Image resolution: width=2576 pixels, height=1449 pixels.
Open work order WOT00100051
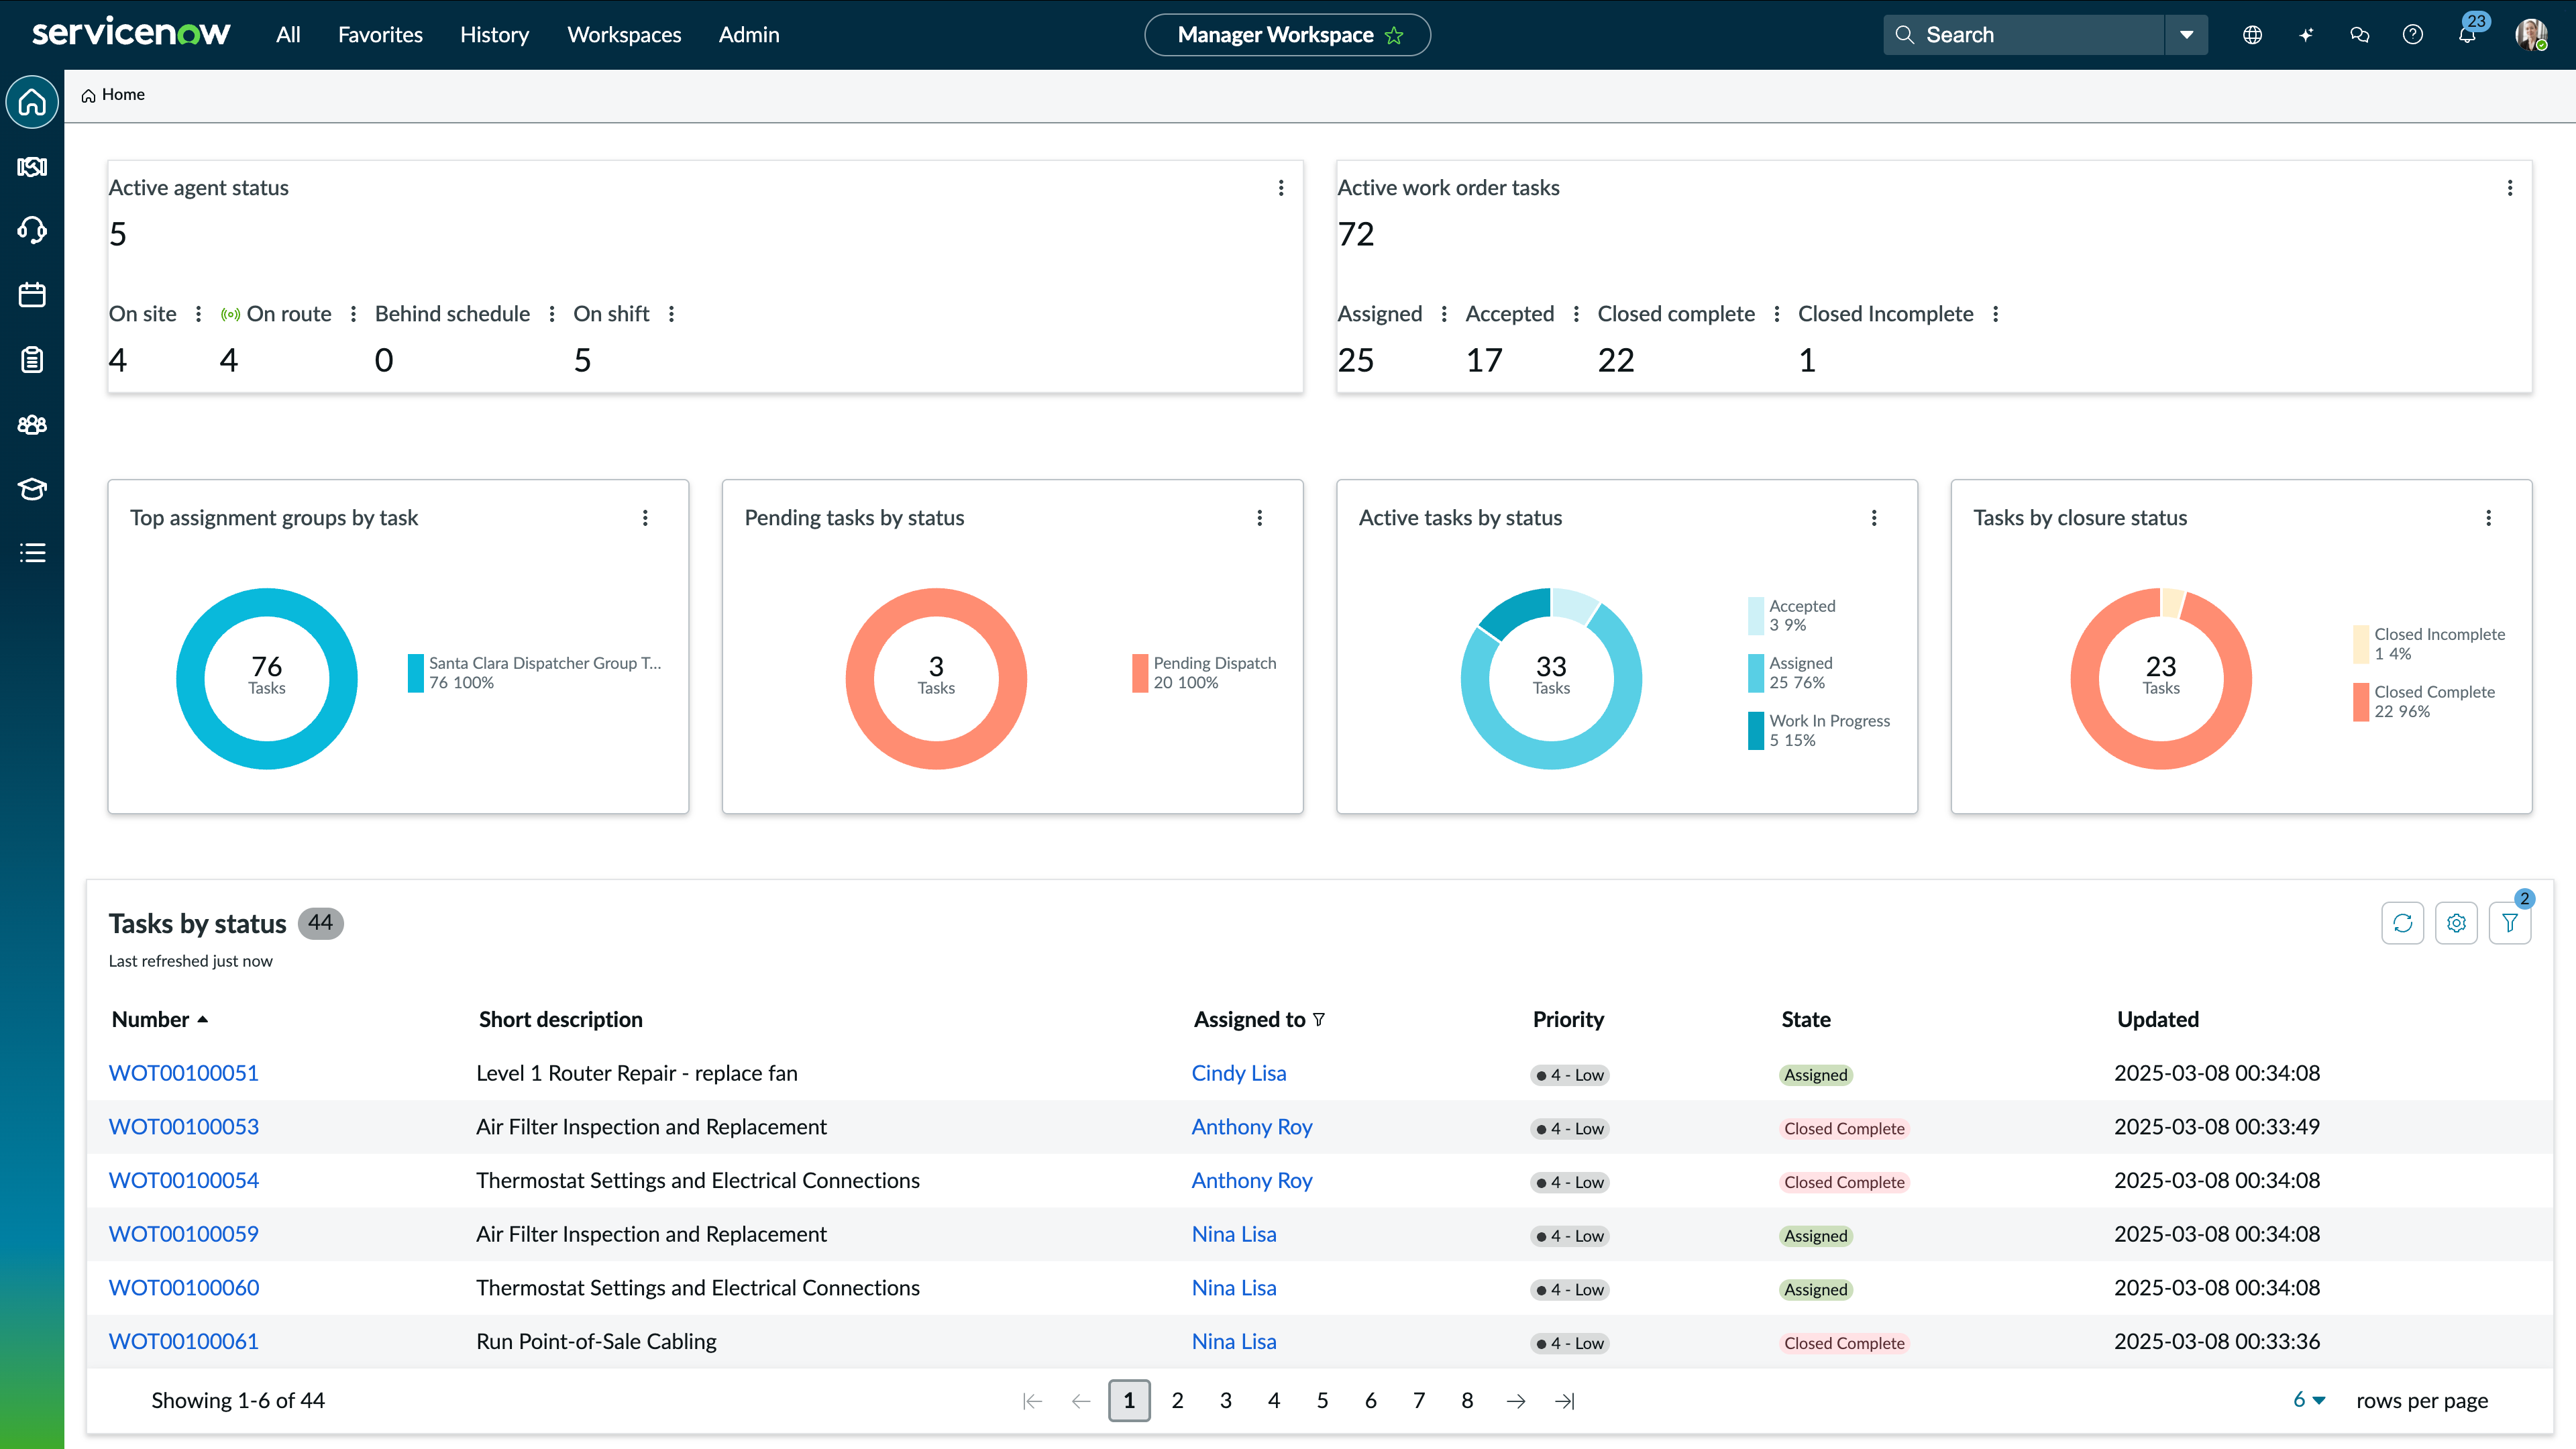(183, 1072)
